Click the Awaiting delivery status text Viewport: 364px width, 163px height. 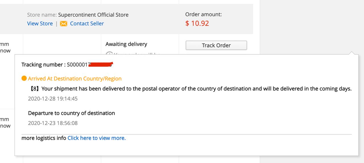pyautogui.click(x=126, y=44)
